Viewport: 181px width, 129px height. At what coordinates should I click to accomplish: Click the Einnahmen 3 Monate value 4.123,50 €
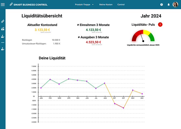pyautogui.click(x=93, y=30)
